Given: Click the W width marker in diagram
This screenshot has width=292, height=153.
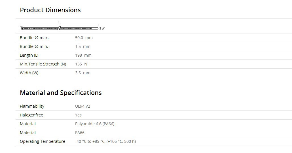Looking at the screenshot, I should tap(103, 29).
